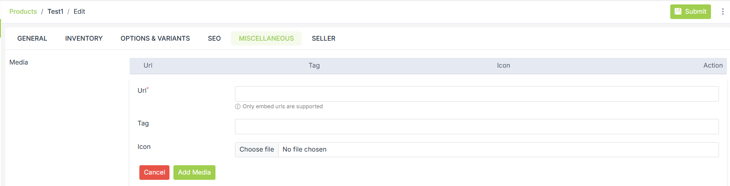Cancel adding the media entry
730x186 pixels.
[x=154, y=172]
